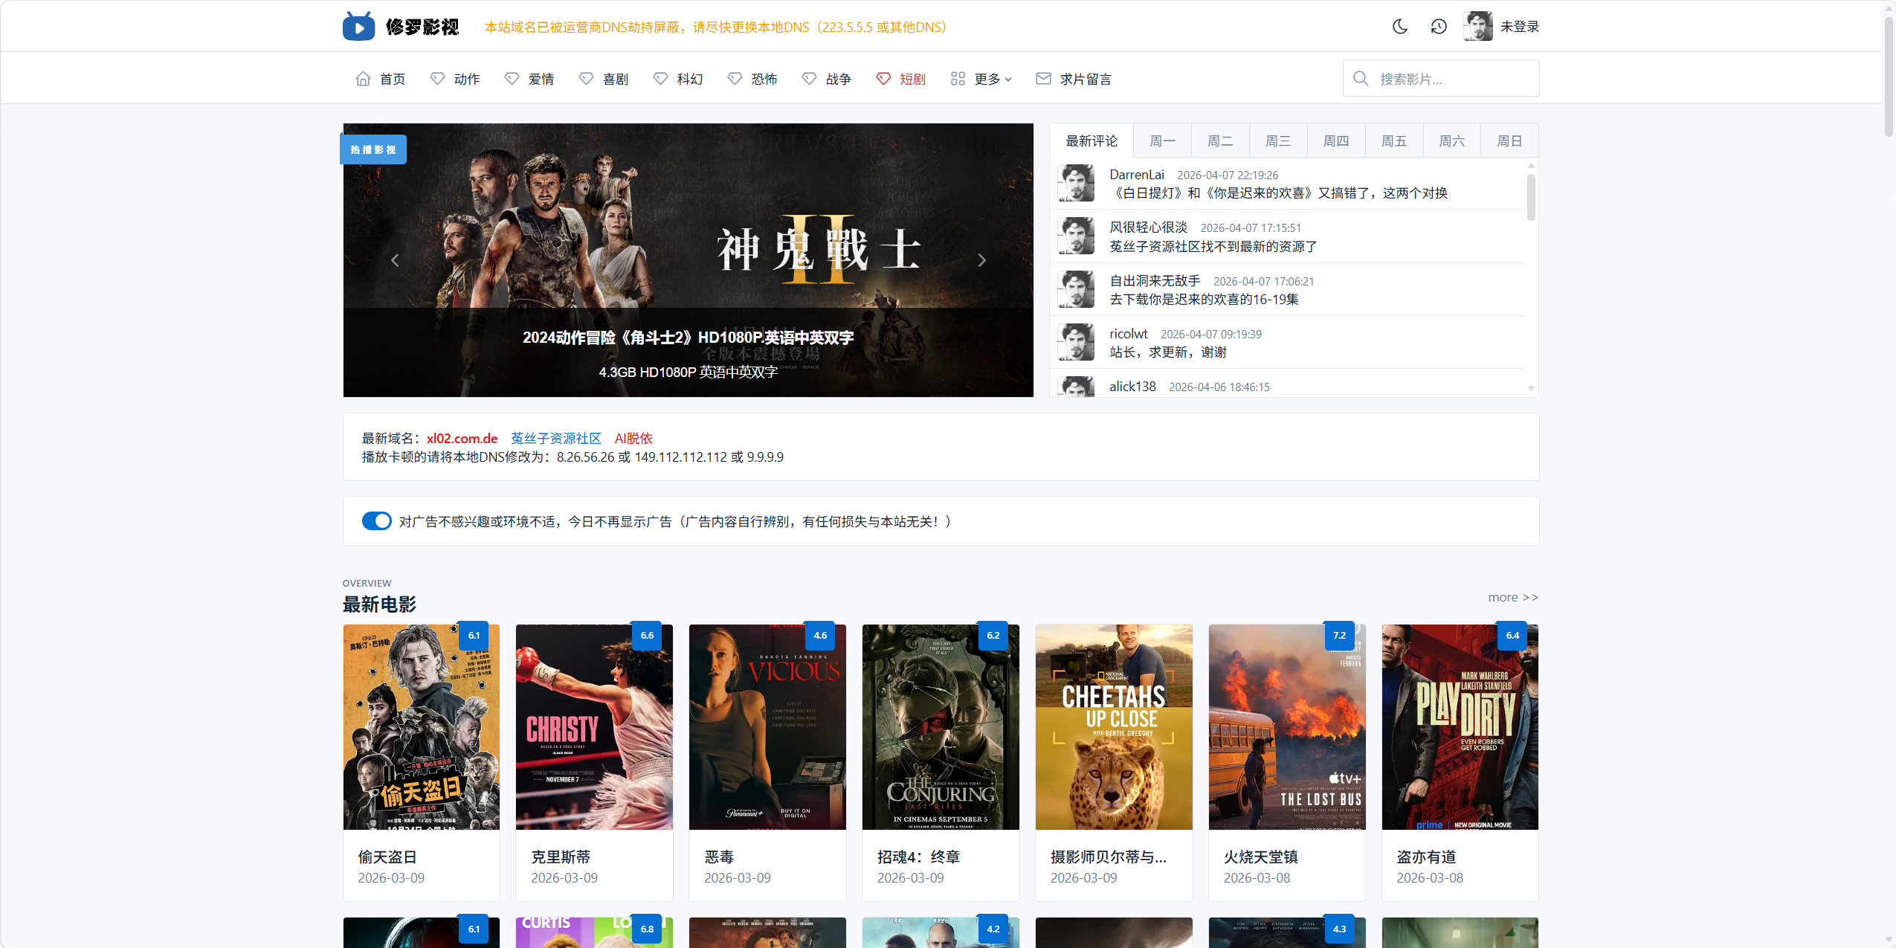Click the envelope icon next to 求片留言
This screenshot has height=948, width=1896.
coord(1043,78)
